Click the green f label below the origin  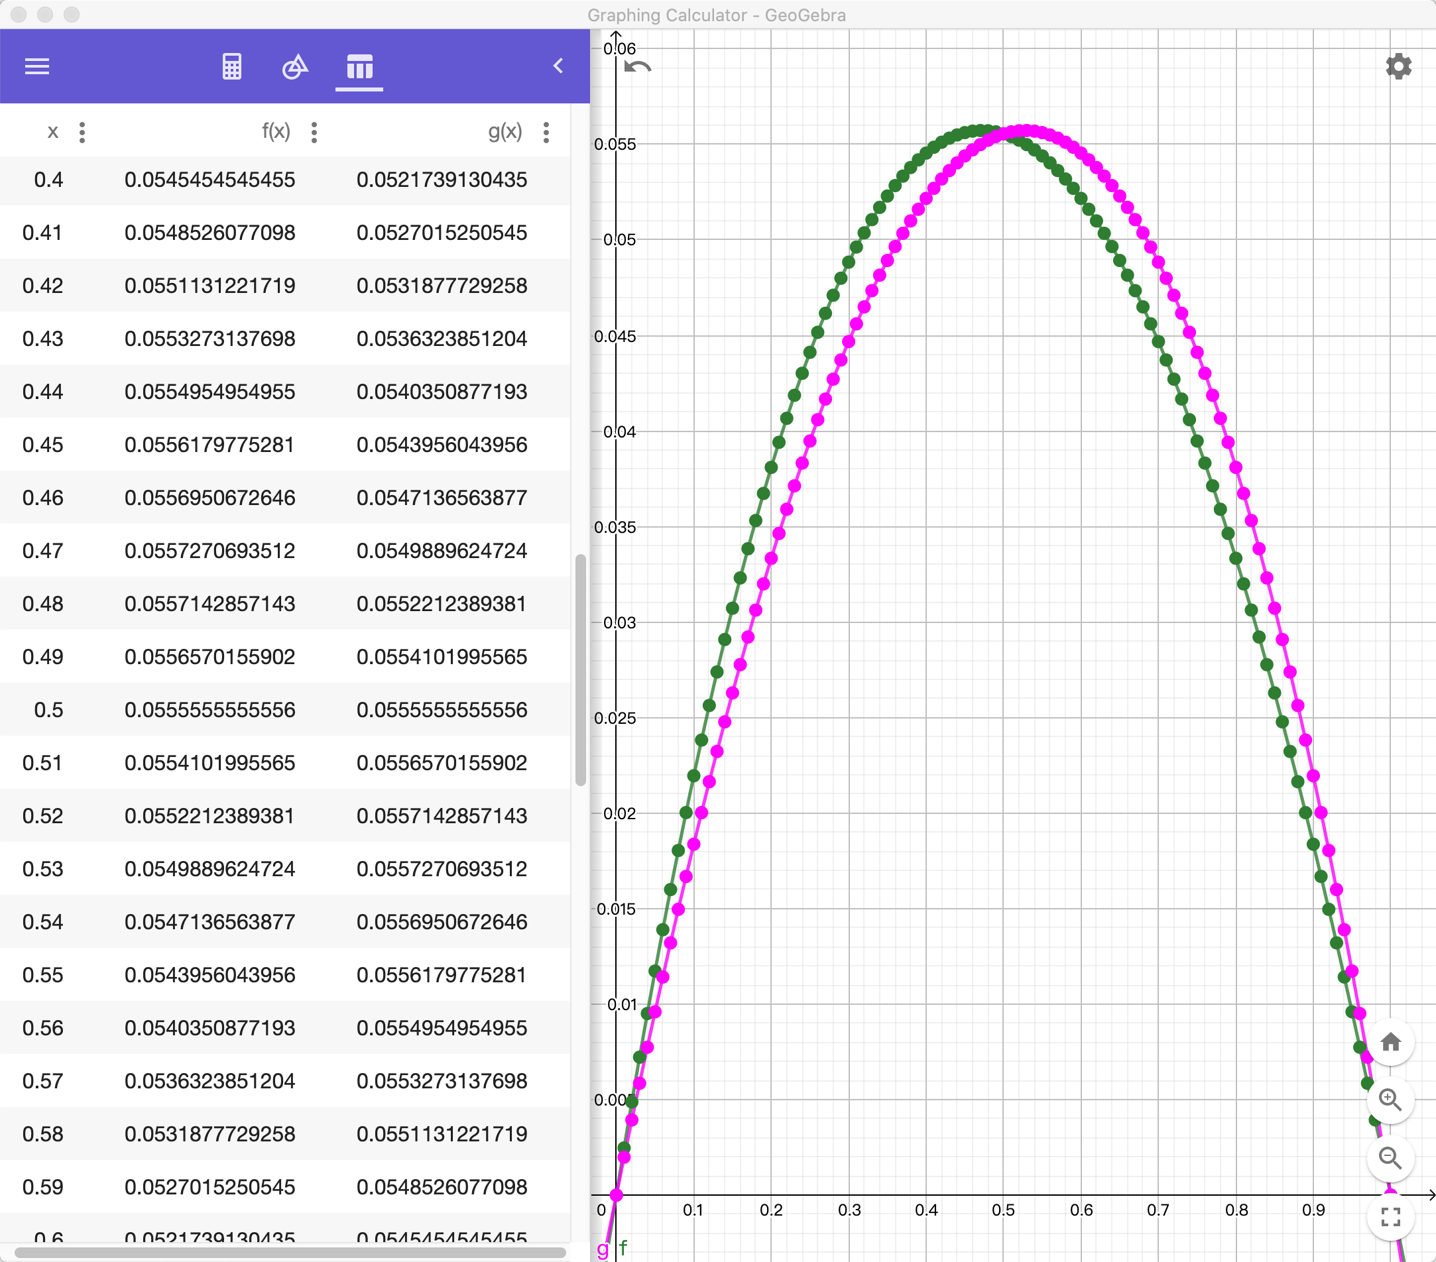[623, 1247]
